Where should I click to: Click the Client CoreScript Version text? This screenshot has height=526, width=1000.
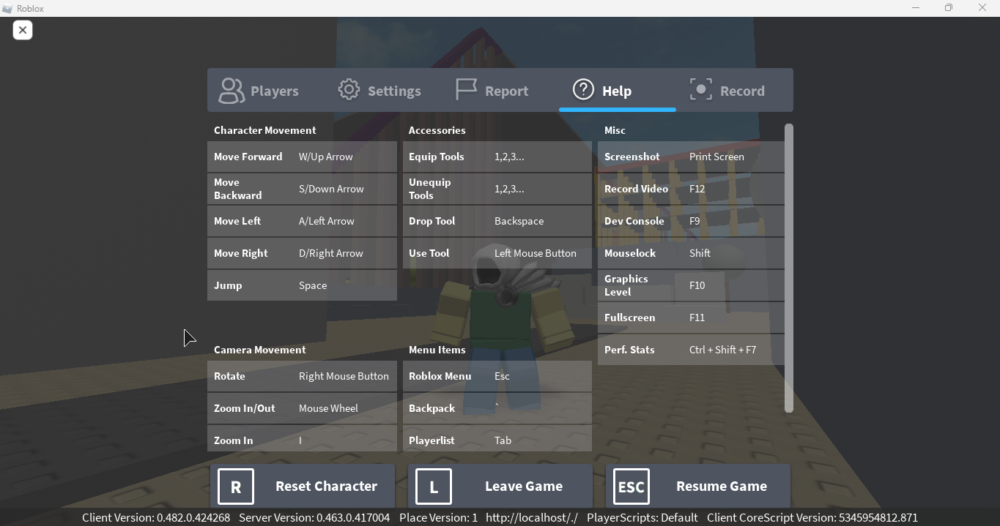pos(812,517)
